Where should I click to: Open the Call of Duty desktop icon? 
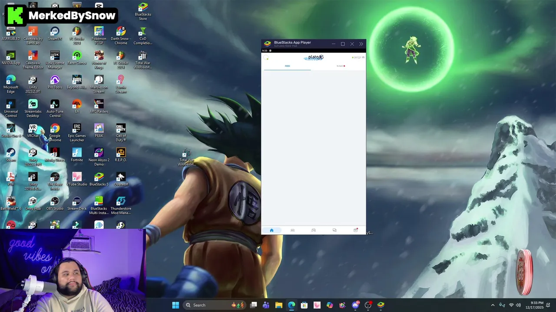[x=121, y=133]
